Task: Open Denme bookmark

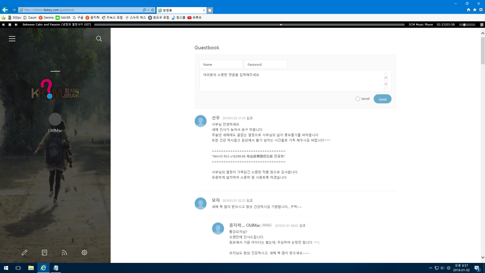Action: pos(46,18)
